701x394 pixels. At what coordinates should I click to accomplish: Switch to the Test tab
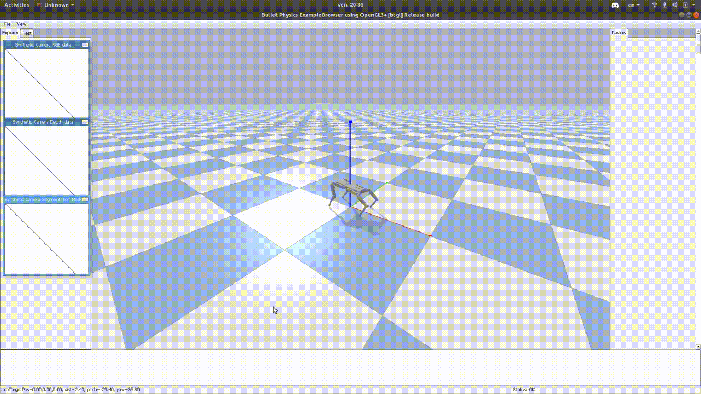pos(27,33)
